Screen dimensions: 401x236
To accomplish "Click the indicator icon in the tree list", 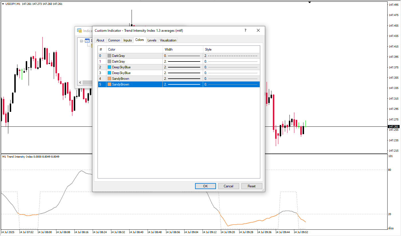I will [87, 41].
